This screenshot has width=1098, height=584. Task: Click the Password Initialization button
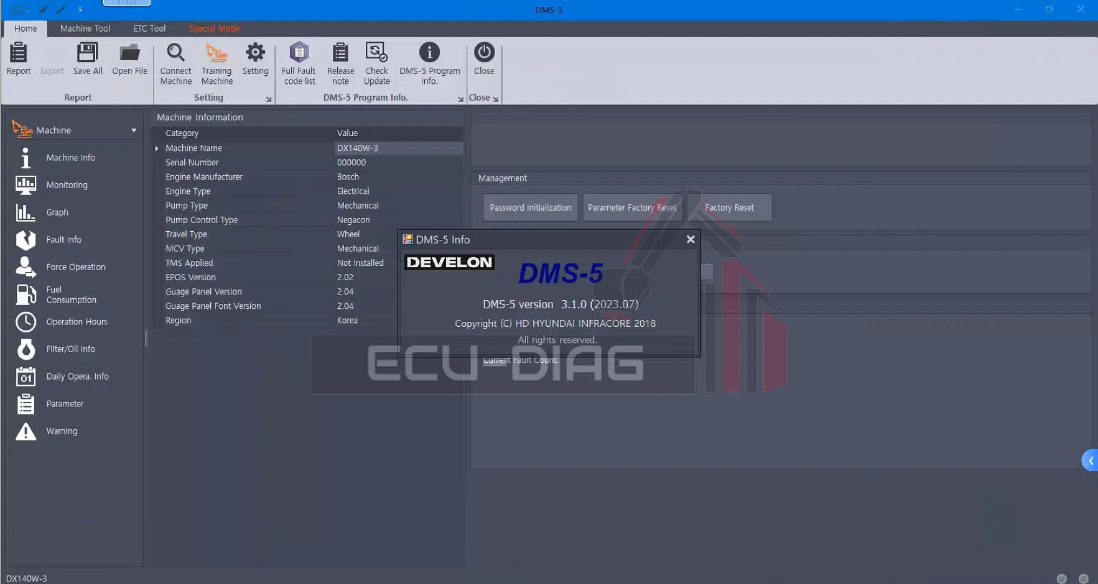[x=531, y=208]
